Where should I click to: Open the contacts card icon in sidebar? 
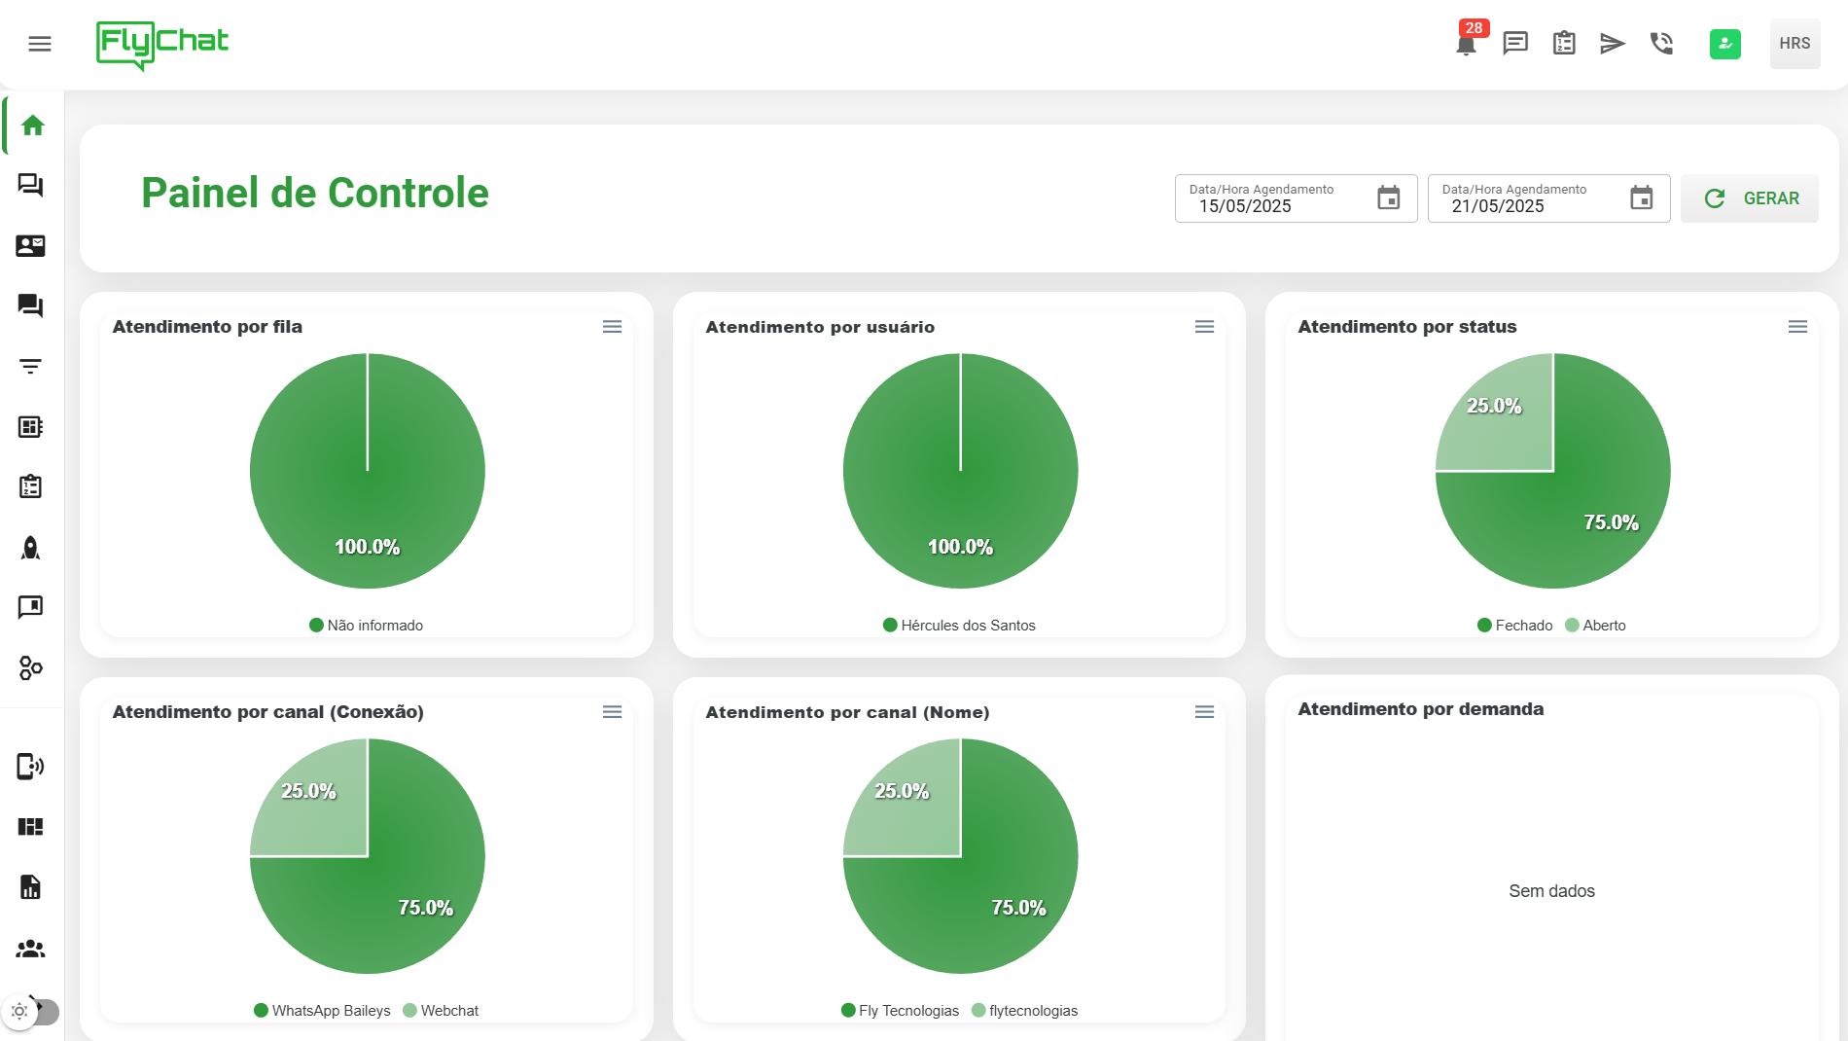(x=31, y=246)
